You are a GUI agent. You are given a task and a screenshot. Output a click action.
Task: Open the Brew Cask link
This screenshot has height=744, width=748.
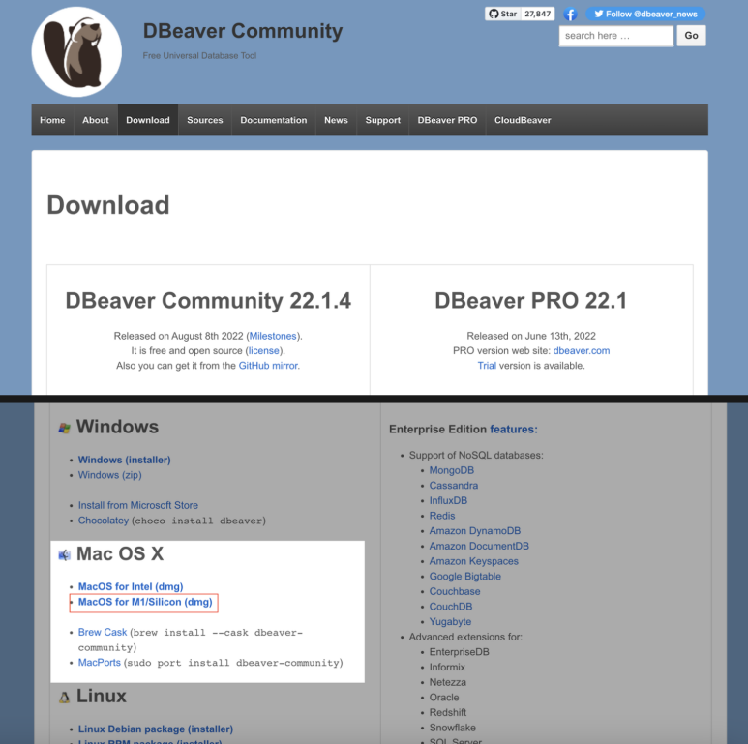(103, 632)
